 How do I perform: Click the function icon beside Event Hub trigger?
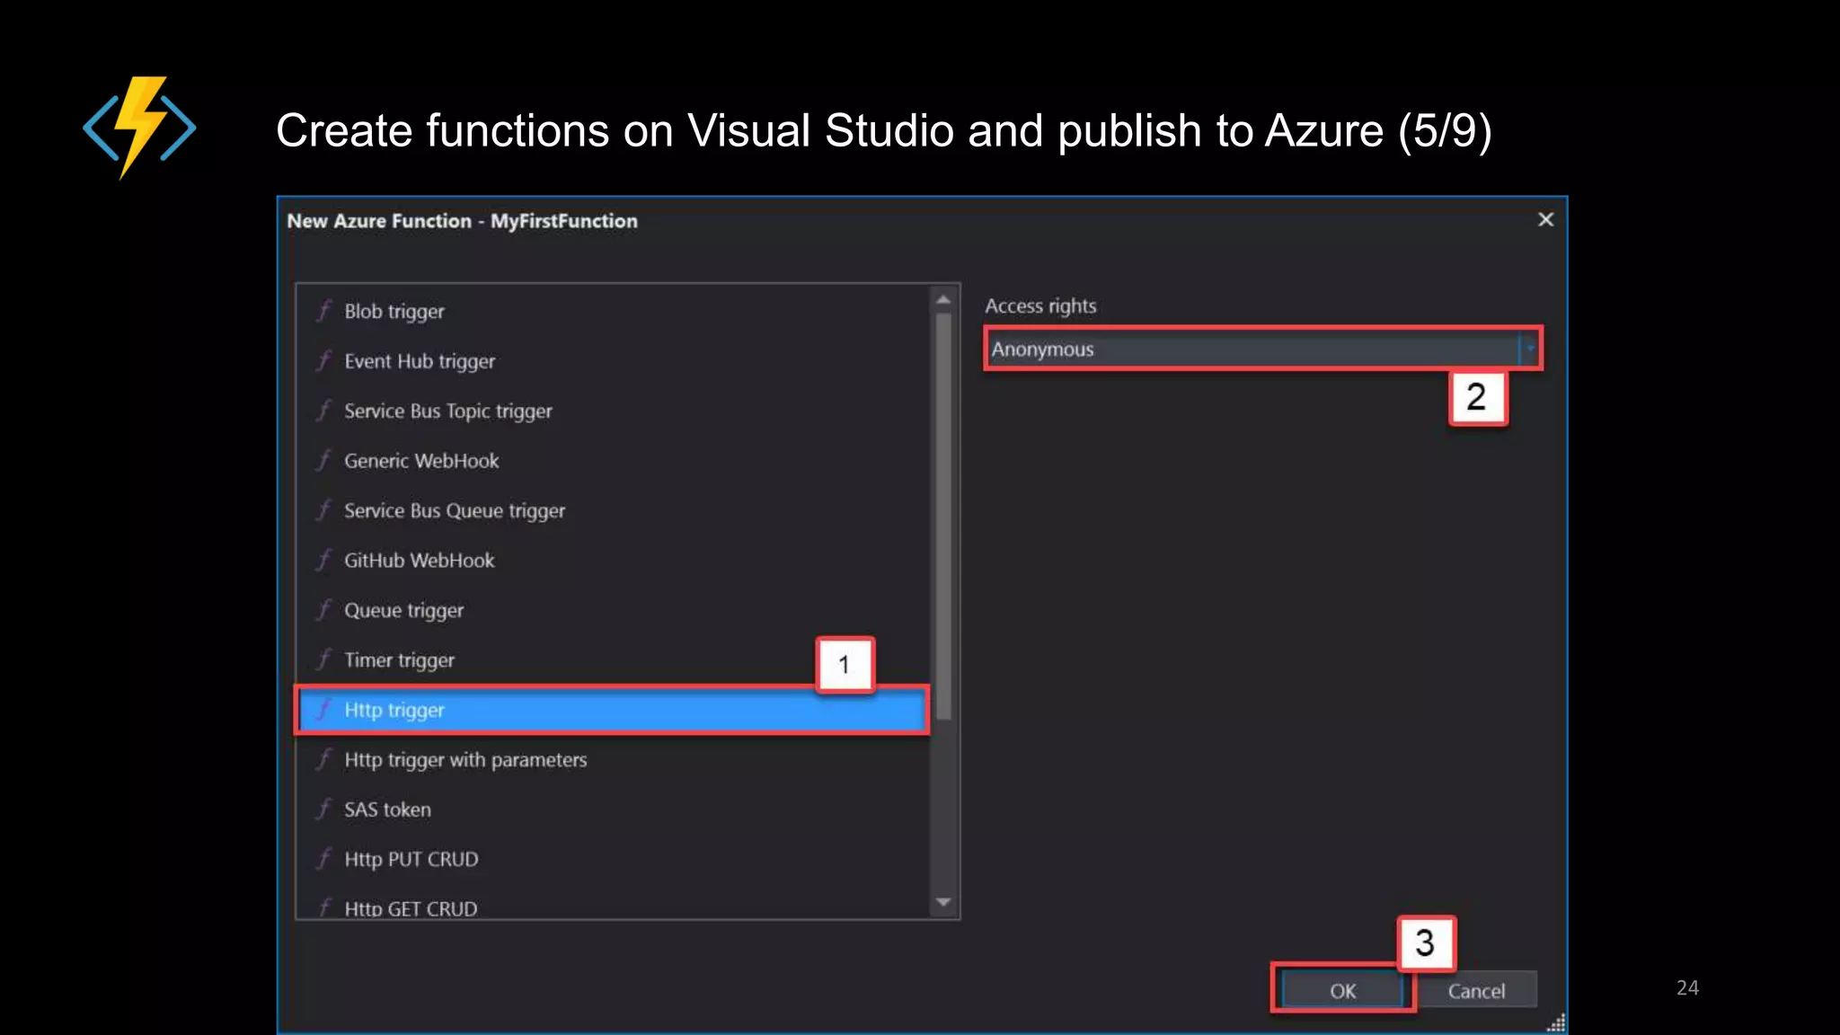[324, 361]
